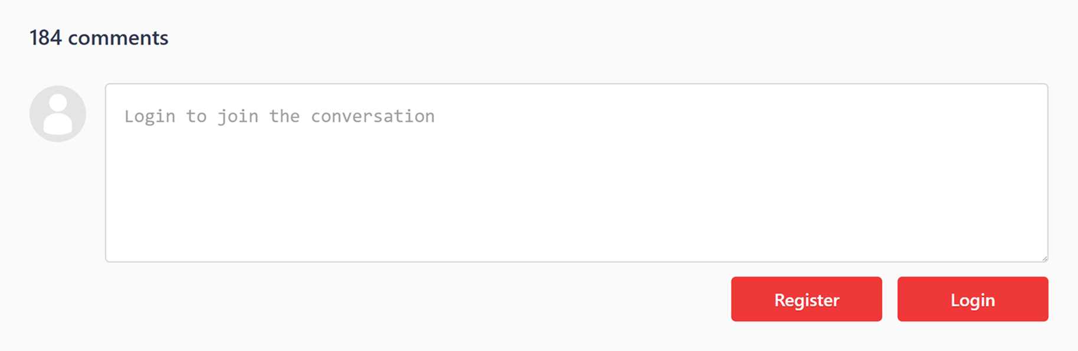The width and height of the screenshot is (1078, 351).
Task: Click the Register button
Action: coord(806,299)
